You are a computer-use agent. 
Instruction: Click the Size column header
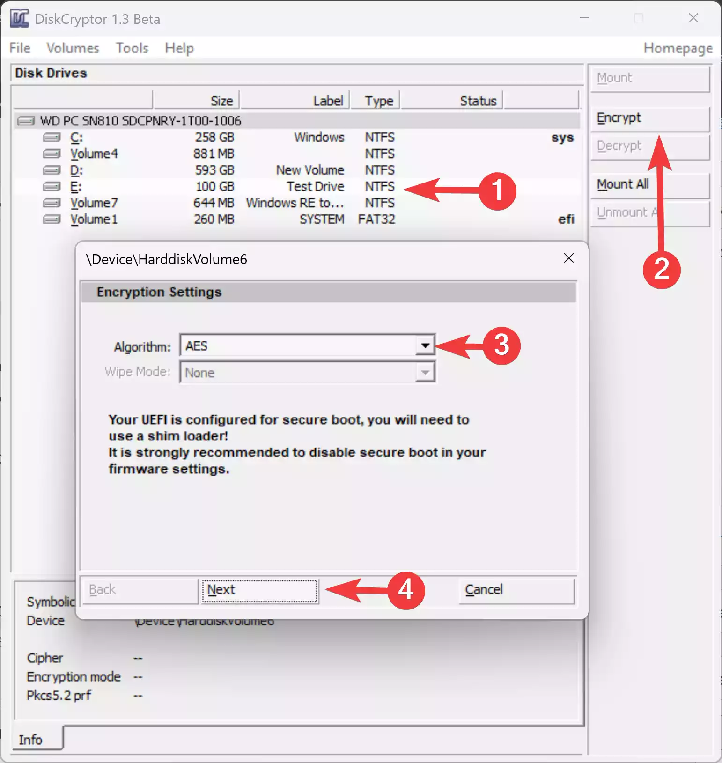(196, 100)
